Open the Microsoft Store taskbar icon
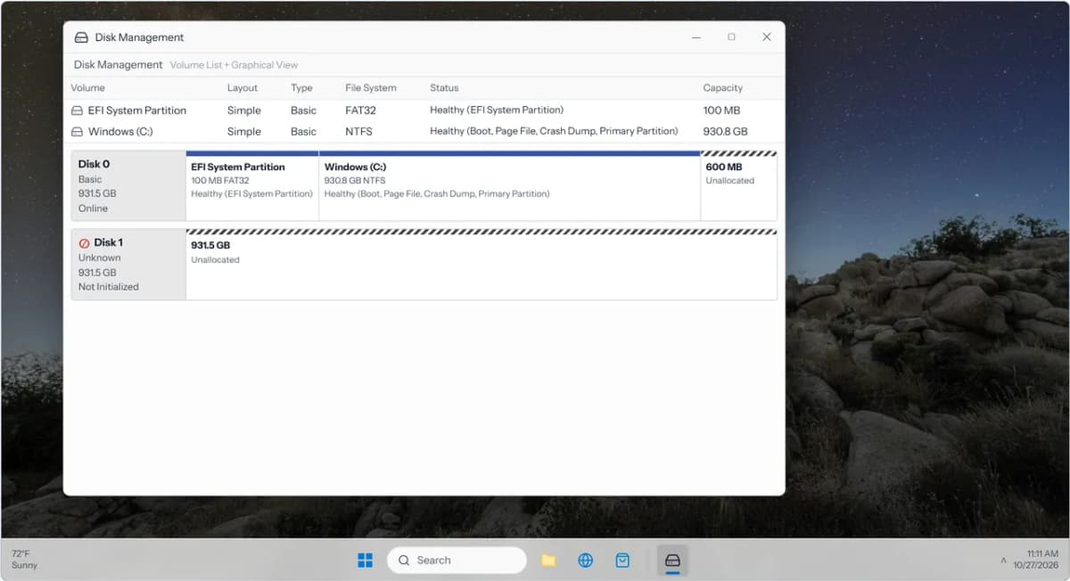The image size is (1070, 581). point(622,560)
